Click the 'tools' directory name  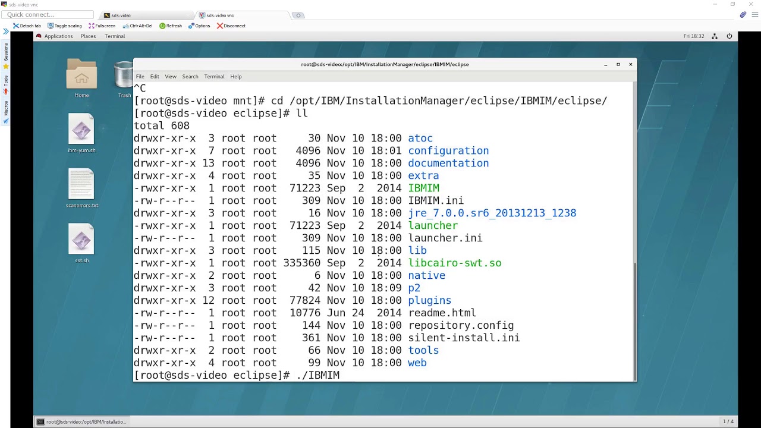tap(423, 351)
